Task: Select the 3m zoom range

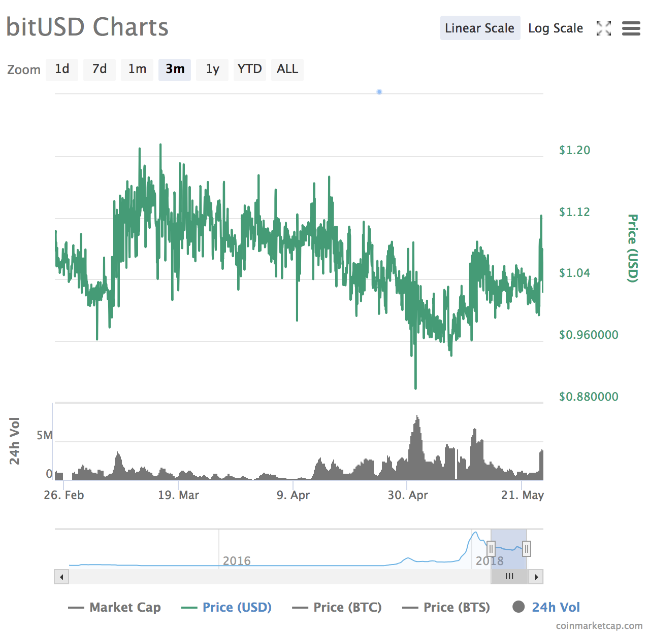Action: 175,69
